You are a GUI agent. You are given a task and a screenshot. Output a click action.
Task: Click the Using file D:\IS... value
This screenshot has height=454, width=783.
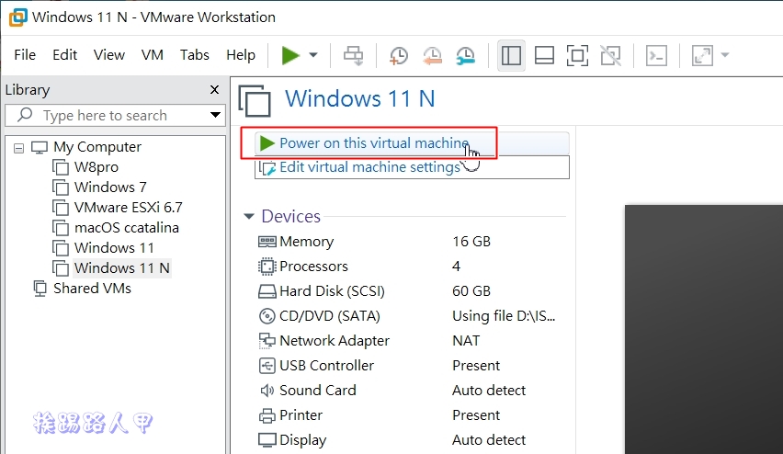504,316
